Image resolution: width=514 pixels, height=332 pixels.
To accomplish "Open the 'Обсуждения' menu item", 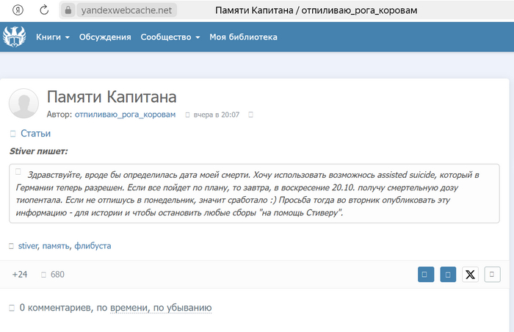I will 105,37.
